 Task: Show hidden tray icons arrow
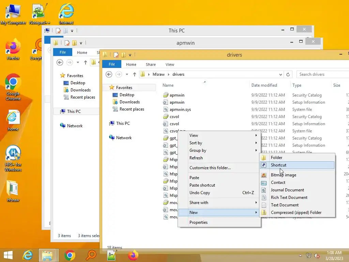click(300, 256)
